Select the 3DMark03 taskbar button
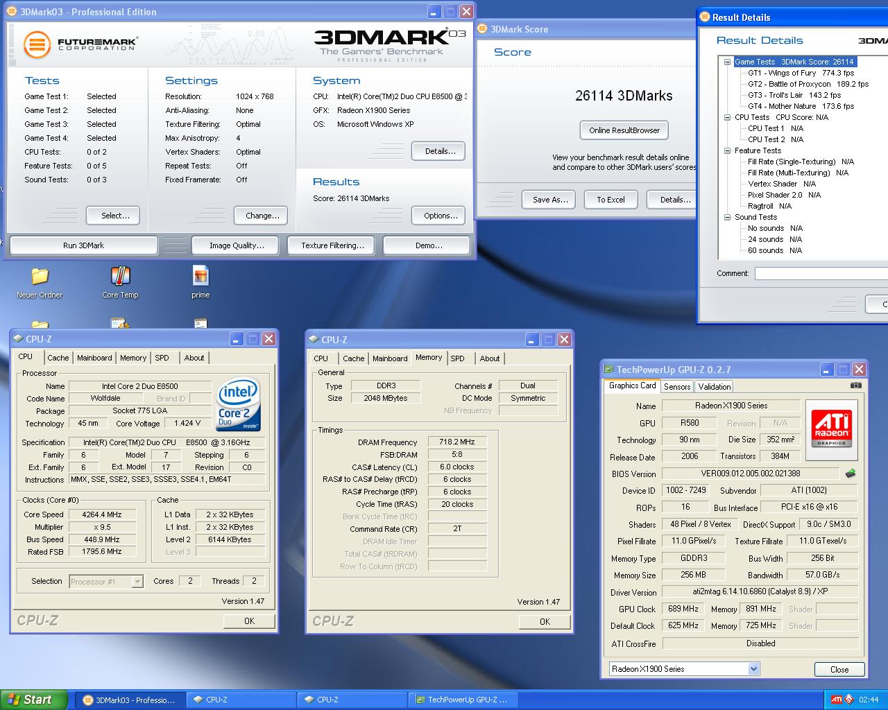888x710 pixels. coord(129,700)
